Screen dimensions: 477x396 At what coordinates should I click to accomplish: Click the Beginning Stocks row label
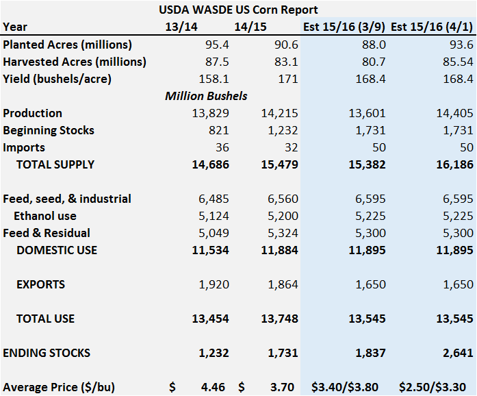(49, 130)
